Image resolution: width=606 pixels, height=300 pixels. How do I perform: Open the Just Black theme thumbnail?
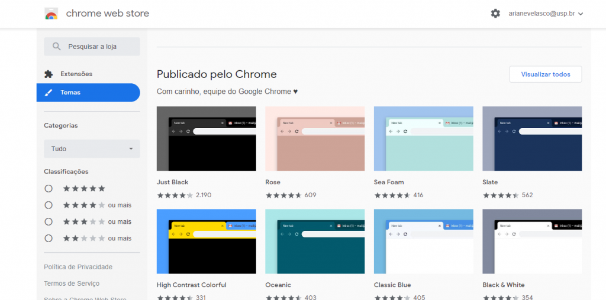point(207,139)
